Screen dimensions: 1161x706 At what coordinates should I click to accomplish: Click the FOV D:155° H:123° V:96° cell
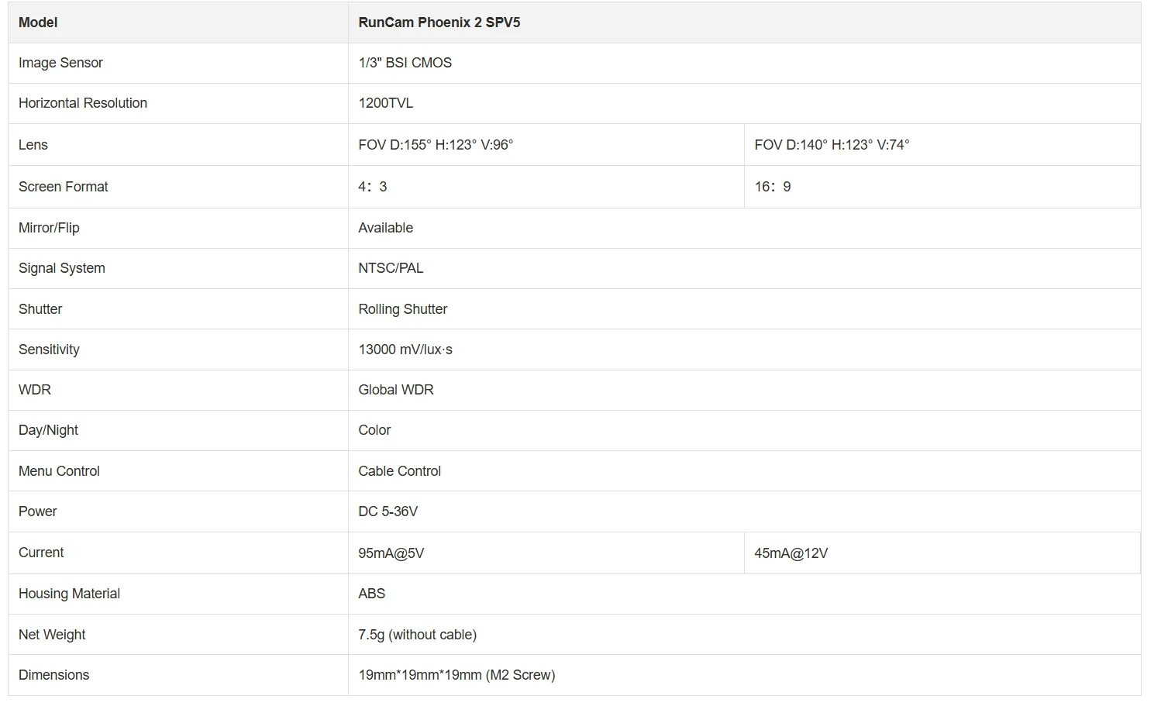(x=546, y=145)
